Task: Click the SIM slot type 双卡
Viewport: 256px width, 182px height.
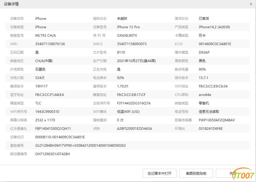Action: pos(202,36)
